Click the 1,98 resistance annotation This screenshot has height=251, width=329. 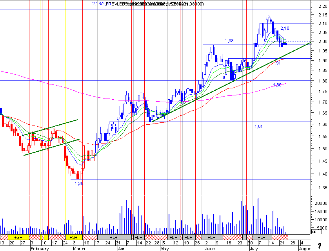[x=229, y=41]
